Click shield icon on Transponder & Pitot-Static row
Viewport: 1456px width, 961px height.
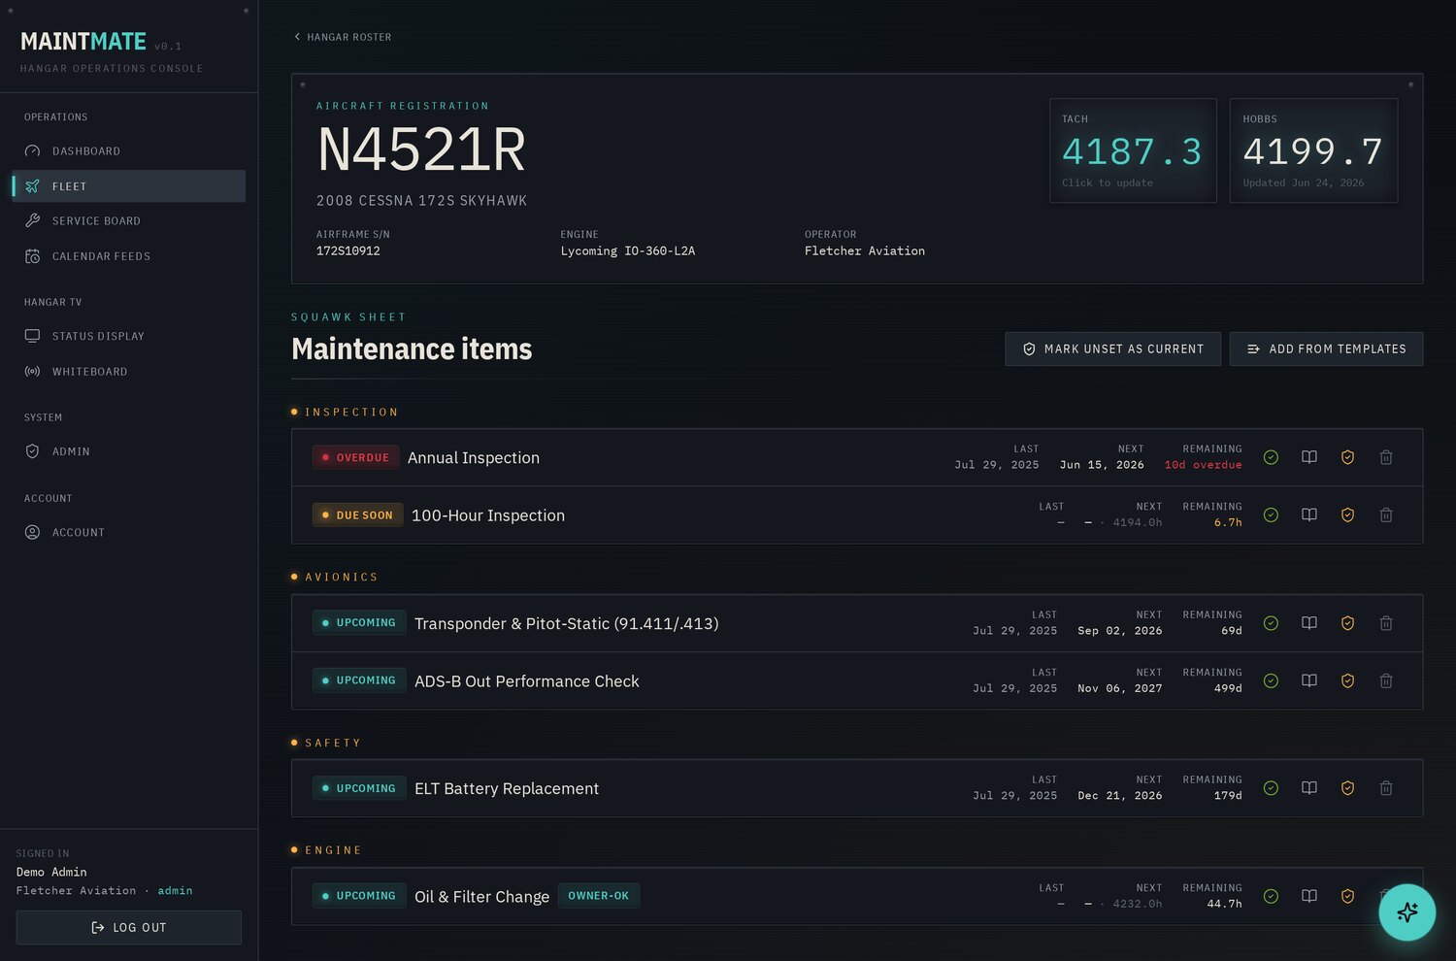coord(1347,623)
